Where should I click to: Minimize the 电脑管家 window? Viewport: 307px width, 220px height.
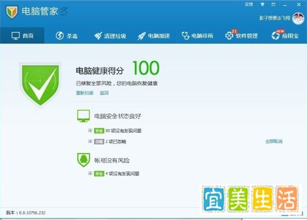pos(285,5)
